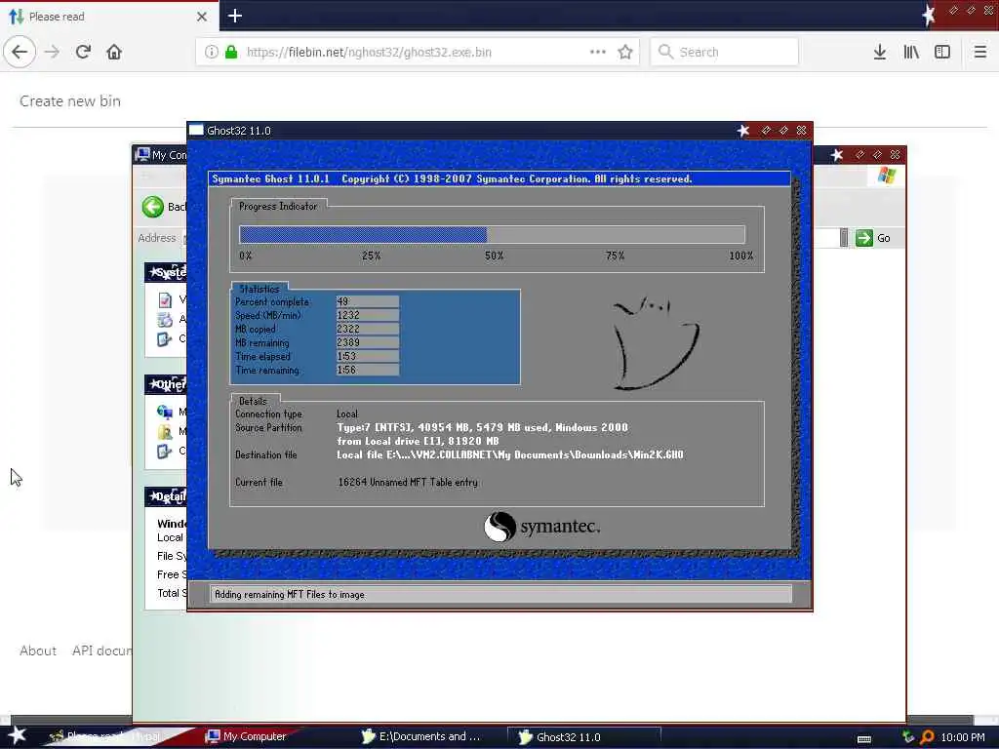Viewport: 999px width, 749px height.
Task: Select the Please read browser tab
Action: 109,17
